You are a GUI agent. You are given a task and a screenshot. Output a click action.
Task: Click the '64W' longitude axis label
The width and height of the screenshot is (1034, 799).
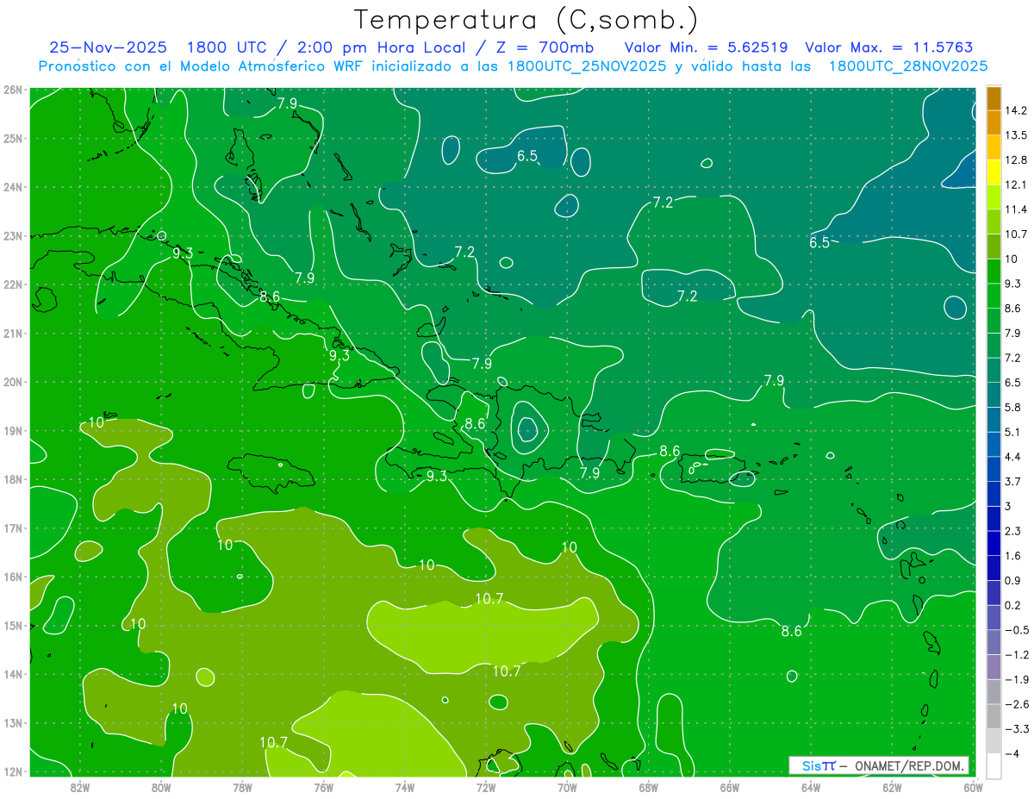(811, 787)
